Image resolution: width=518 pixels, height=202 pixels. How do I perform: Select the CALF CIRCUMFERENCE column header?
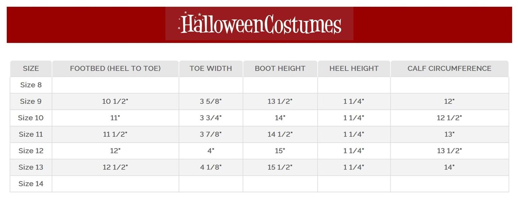(x=449, y=68)
